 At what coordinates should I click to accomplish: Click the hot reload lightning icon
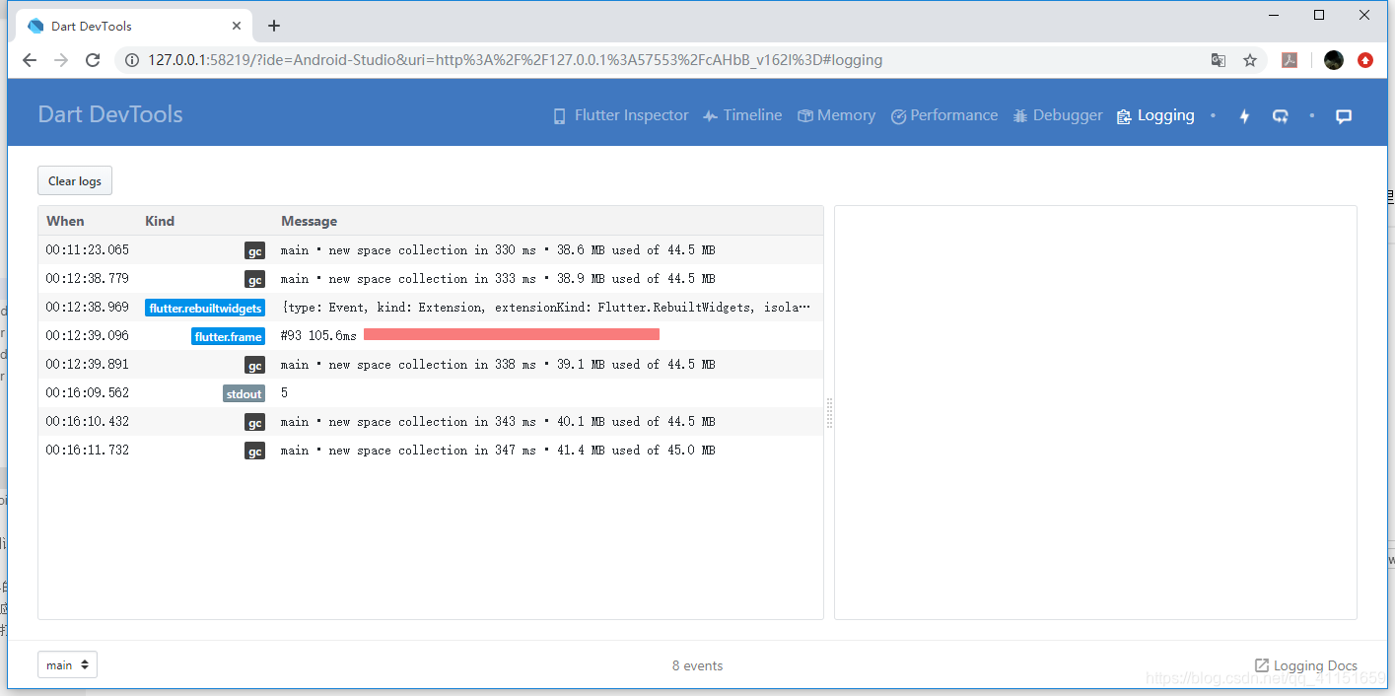coord(1244,116)
